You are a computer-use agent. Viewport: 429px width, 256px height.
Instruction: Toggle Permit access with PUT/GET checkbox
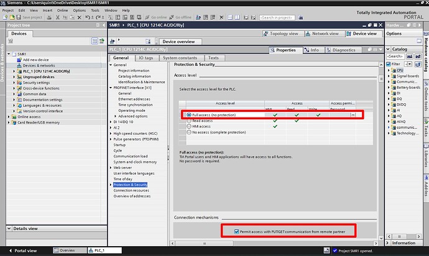237,231
